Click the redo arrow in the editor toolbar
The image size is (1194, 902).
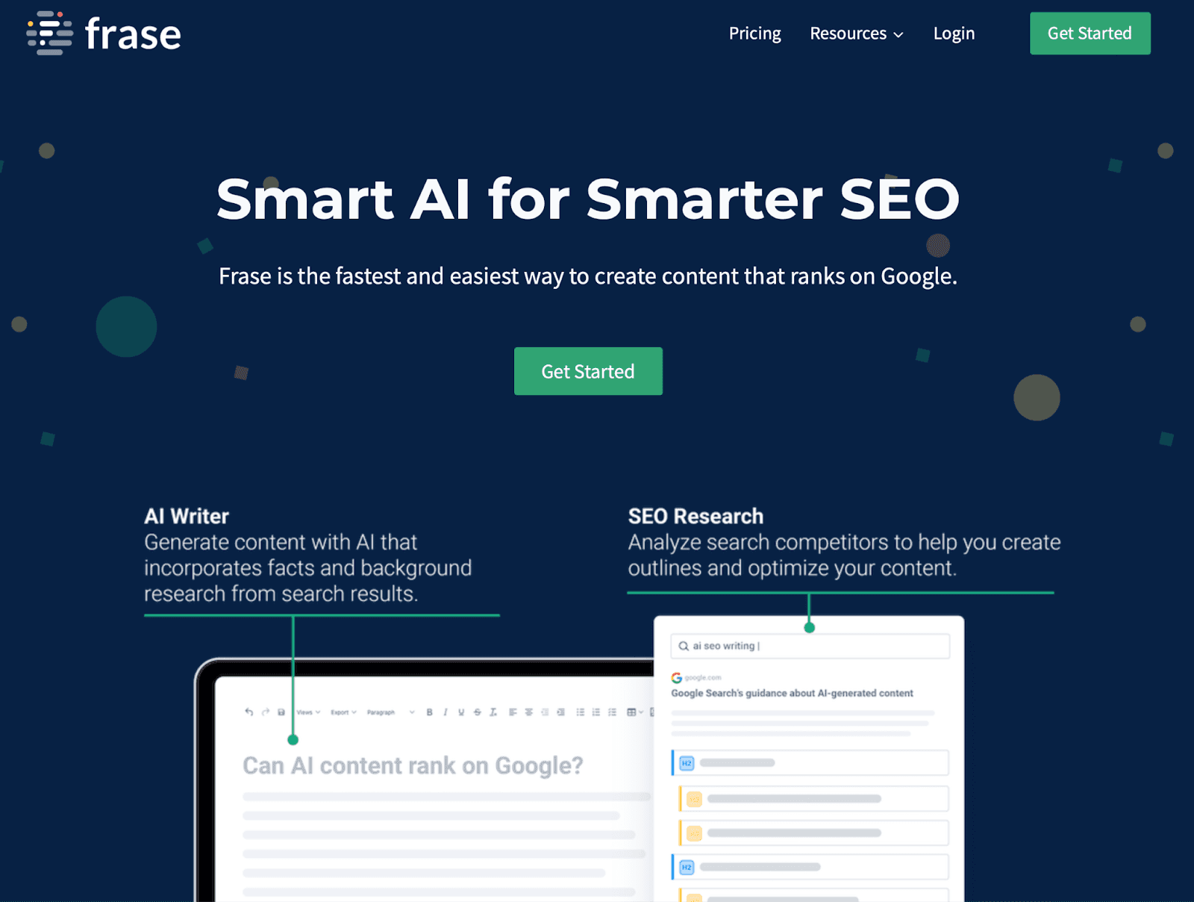[266, 712]
